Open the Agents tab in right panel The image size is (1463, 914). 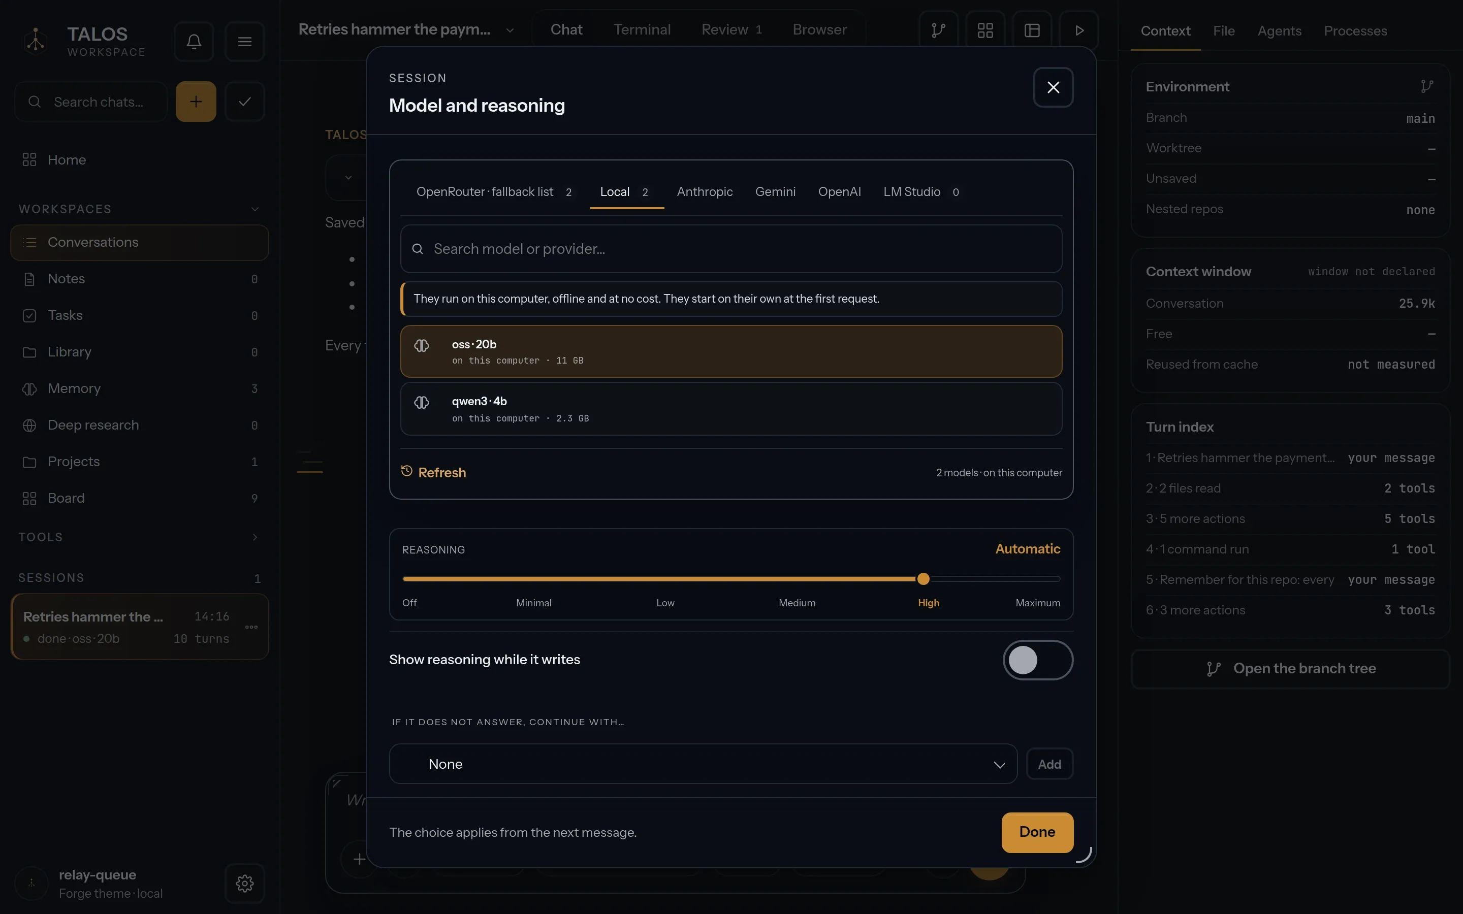click(x=1279, y=31)
